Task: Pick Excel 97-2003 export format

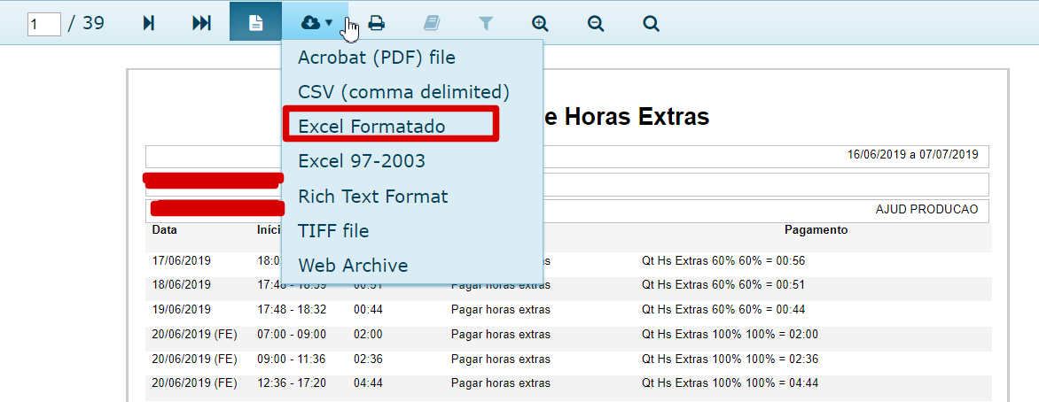Action: (361, 161)
